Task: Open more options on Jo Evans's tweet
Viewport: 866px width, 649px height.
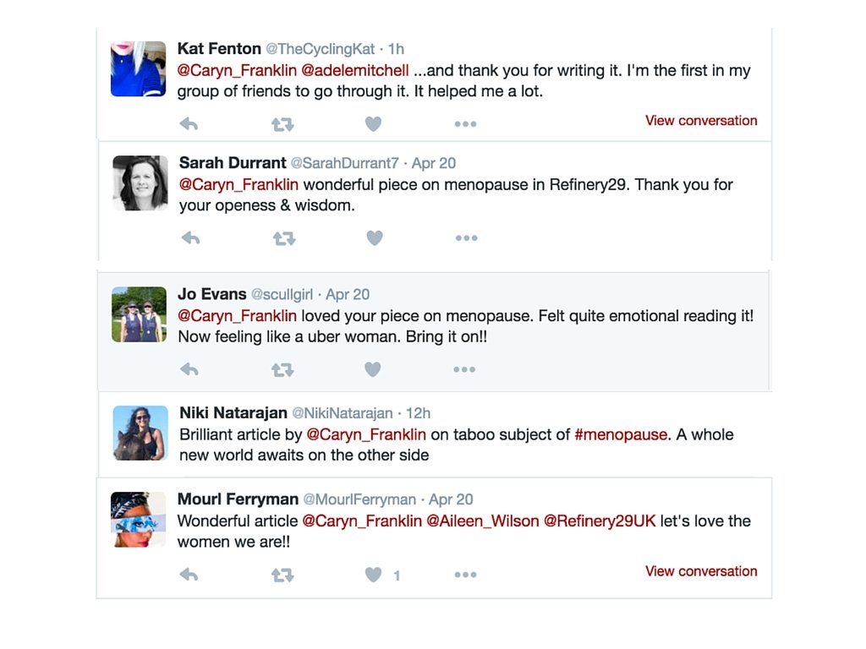Action: (464, 369)
